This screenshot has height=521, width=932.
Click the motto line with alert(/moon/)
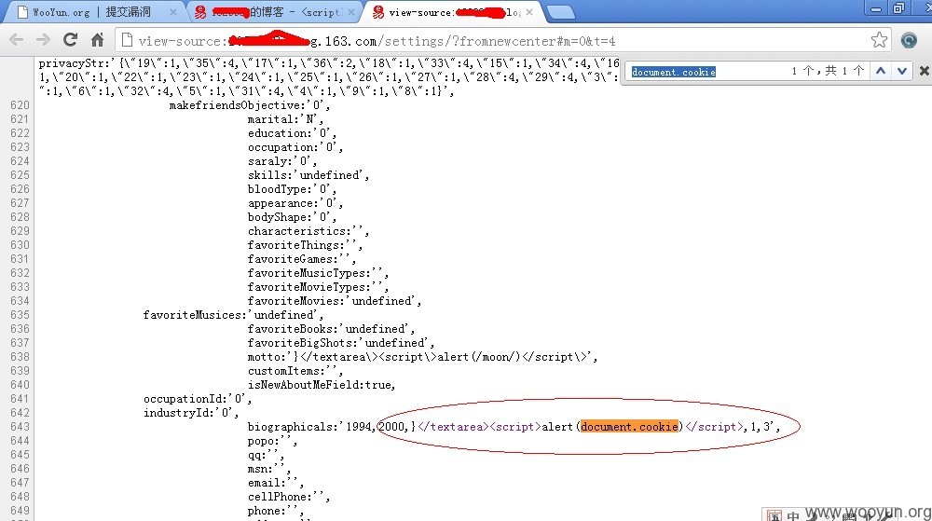pyautogui.click(x=422, y=357)
